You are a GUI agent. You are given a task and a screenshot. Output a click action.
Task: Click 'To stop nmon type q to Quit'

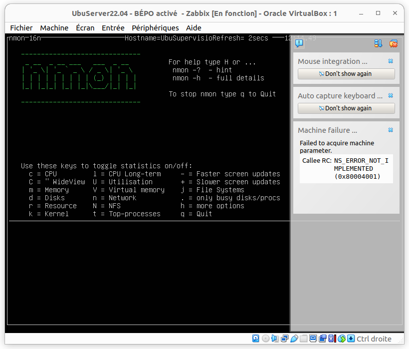point(222,94)
